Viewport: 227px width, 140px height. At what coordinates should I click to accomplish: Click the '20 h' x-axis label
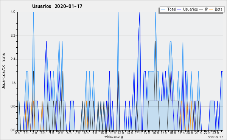tap(190, 133)
